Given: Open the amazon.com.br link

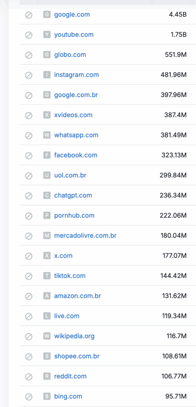Looking at the screenshot, I should 77,296.
